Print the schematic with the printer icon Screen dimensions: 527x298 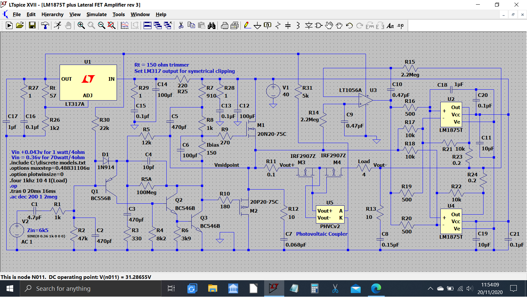pyautogui.click(x=225, y=25)
